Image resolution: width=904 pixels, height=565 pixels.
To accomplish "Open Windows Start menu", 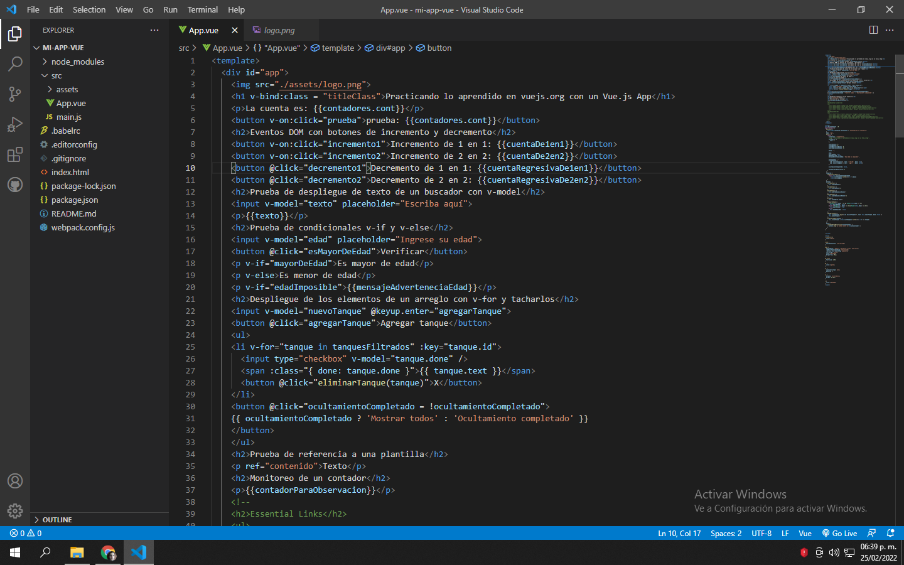I will [15, 552].
